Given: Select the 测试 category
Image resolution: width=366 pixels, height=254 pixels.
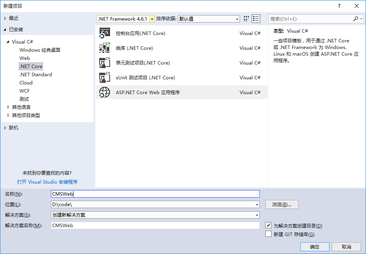Looking at the screenshot, I should (24, 99).
